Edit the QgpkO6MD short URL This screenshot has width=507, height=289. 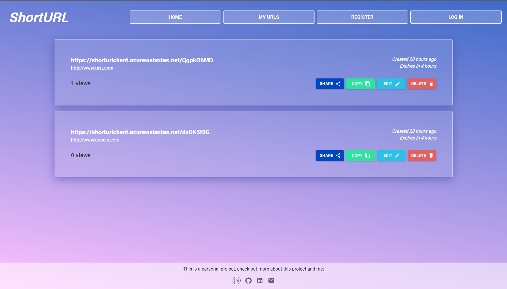point(391,84)
